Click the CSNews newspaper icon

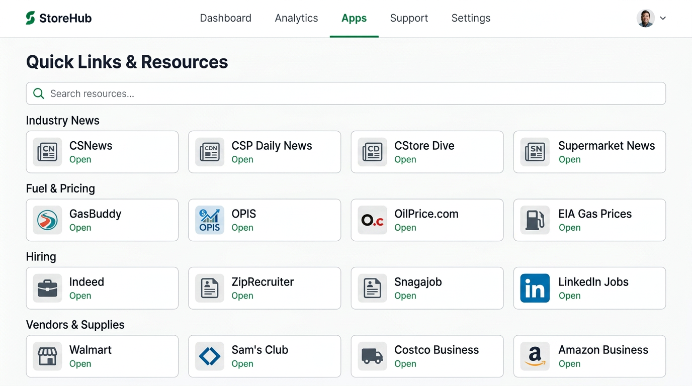[48, 152]
